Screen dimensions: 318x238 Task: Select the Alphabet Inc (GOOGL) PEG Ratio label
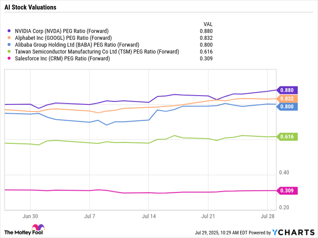(x=63, y=38)
